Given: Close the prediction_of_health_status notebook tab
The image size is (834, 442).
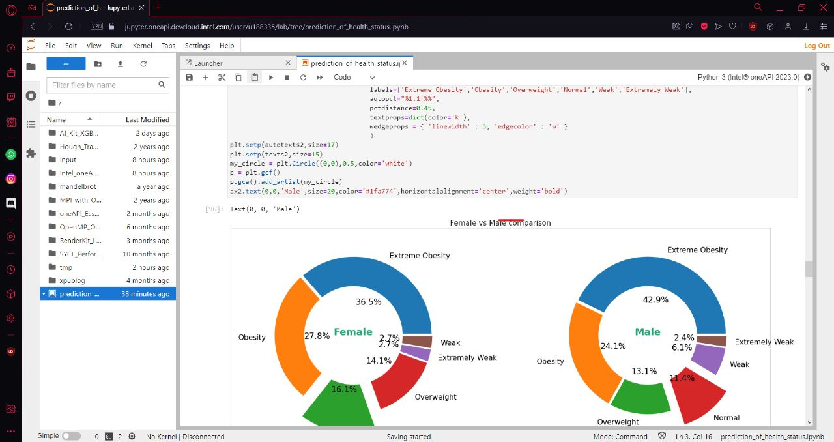Looking at the screenshot, I should click(x=405, y=63).
